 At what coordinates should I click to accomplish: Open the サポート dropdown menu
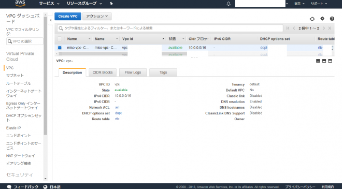pyautogui.click(x=319, y=4)
